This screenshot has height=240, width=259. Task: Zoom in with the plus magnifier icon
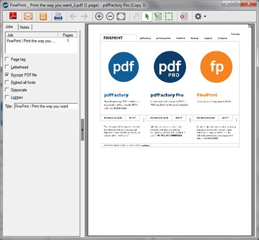click(99, 17)
